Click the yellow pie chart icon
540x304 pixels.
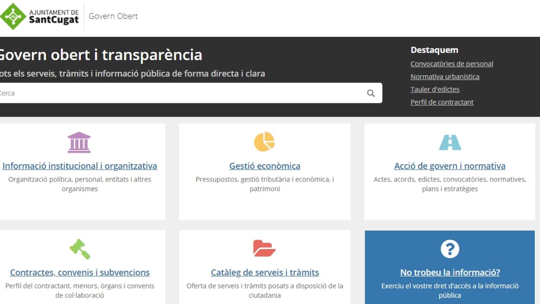click(264, 142)
